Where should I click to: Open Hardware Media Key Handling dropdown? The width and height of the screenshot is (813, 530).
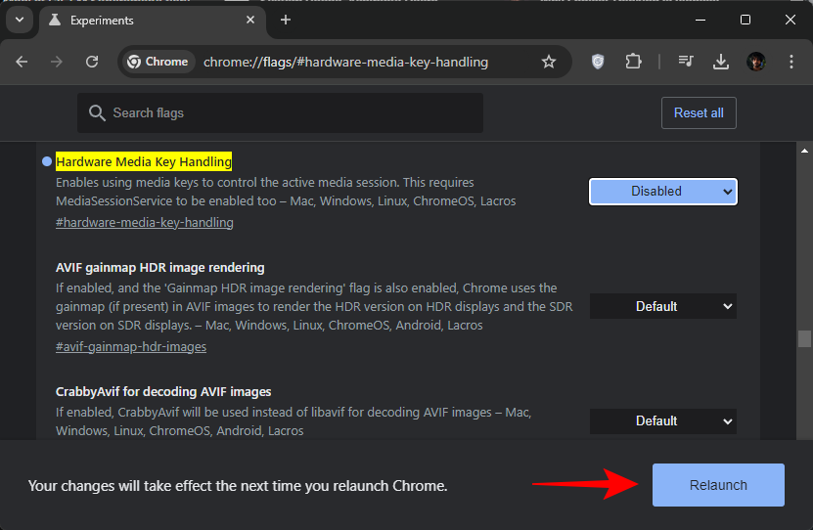tap(662, 192)
